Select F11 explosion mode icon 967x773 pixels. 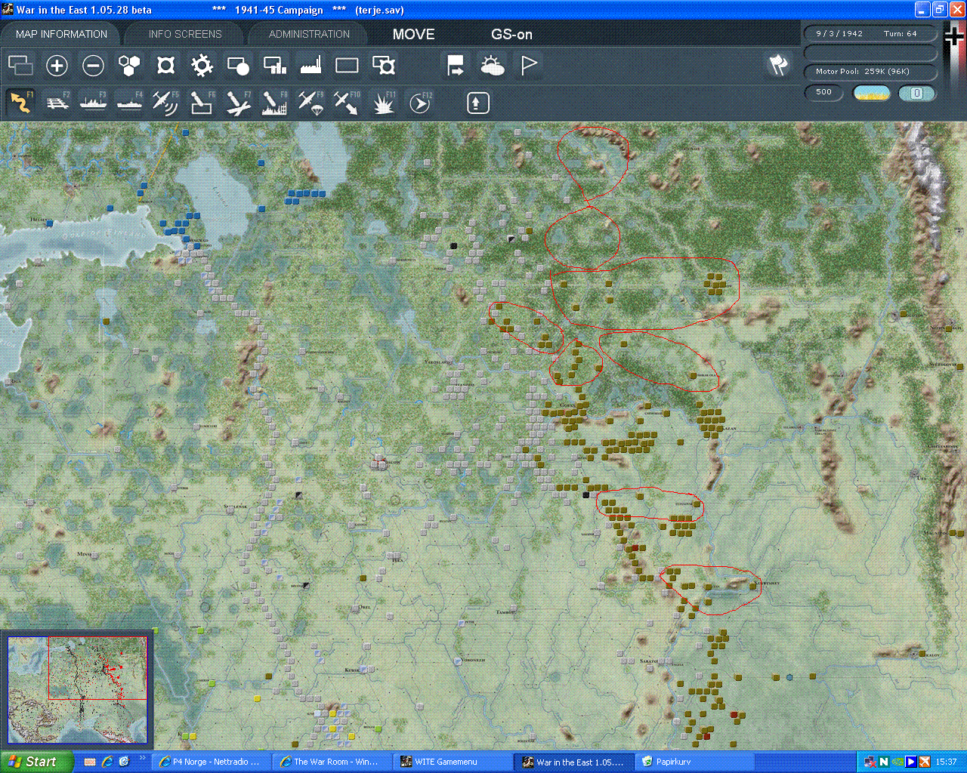coord(384,102)
